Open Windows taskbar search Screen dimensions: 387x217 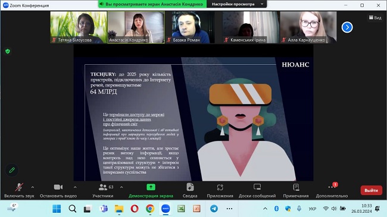tap(72, 209)
